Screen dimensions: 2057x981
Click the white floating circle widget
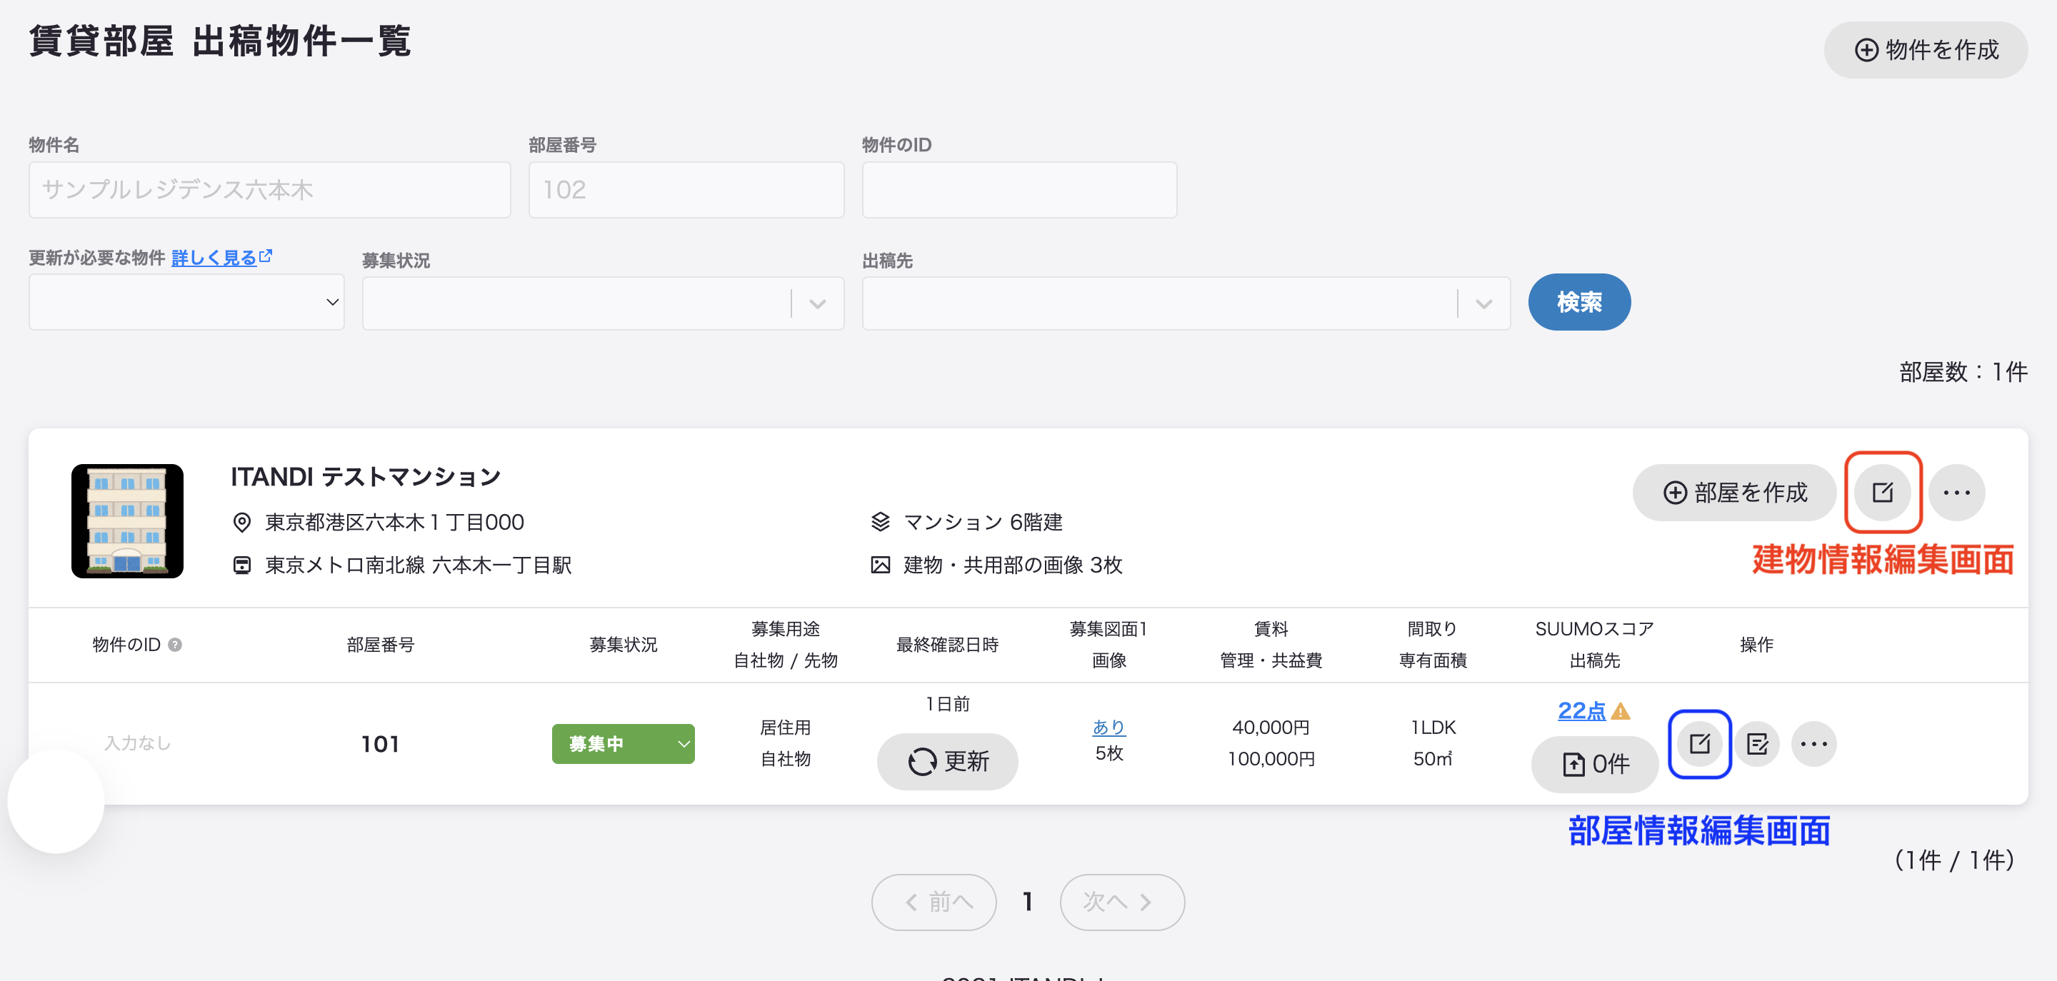56,801
